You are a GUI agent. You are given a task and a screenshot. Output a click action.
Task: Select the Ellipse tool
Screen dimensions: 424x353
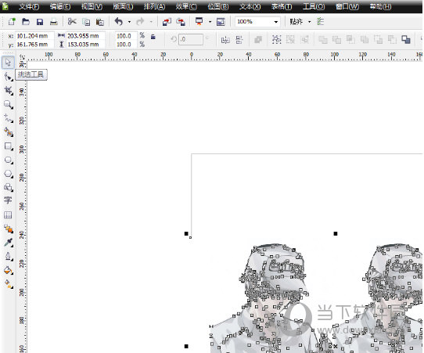[x=8, y=160]
